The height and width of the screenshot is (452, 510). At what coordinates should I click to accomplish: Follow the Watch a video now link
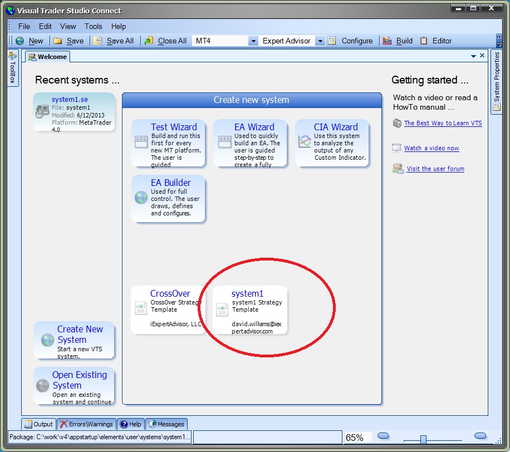click(431, 148)
